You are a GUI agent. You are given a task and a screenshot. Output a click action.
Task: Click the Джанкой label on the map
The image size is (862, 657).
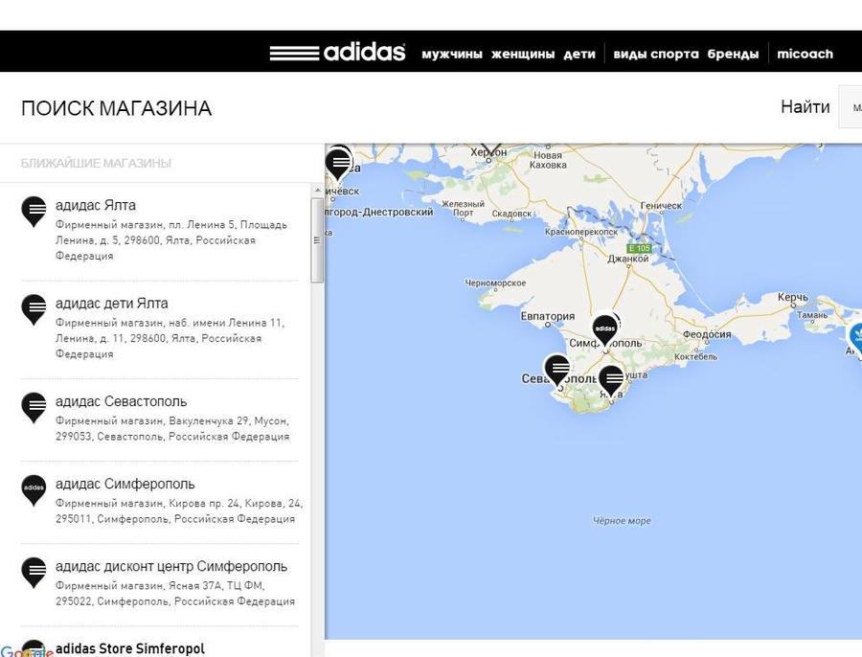(627, 259)
